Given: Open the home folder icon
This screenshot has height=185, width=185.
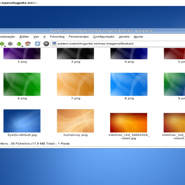Looking at the screenshot, I should click(28, 43).
